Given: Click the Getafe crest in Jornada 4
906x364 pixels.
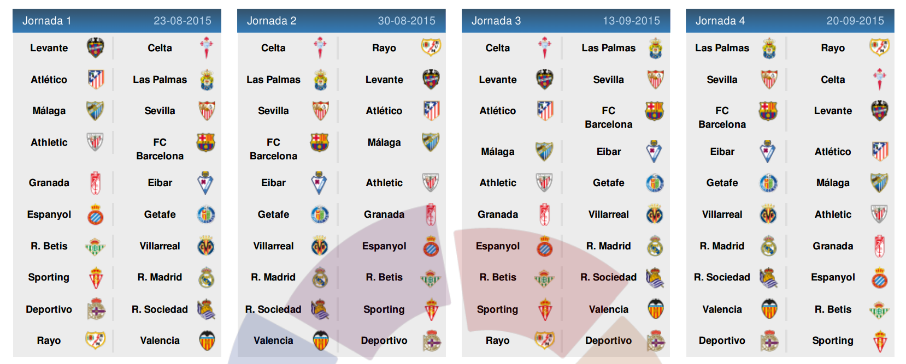Looking at the screenshot, I should 768,183.
